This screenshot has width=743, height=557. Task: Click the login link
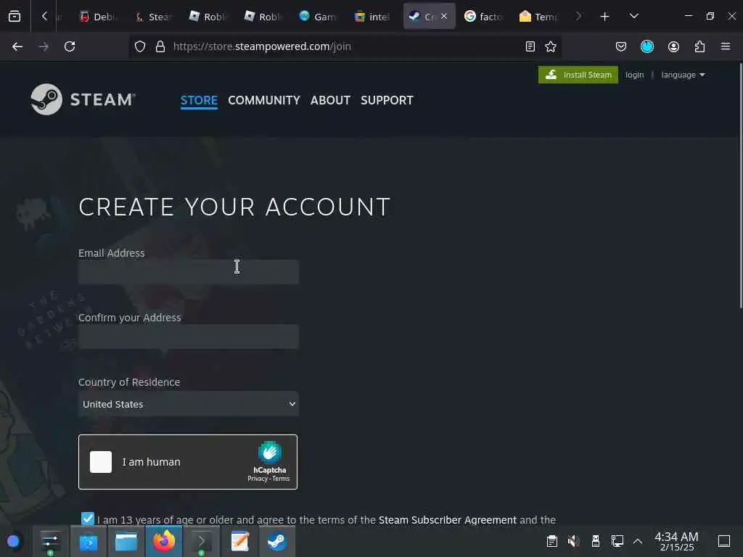(634, 75)
